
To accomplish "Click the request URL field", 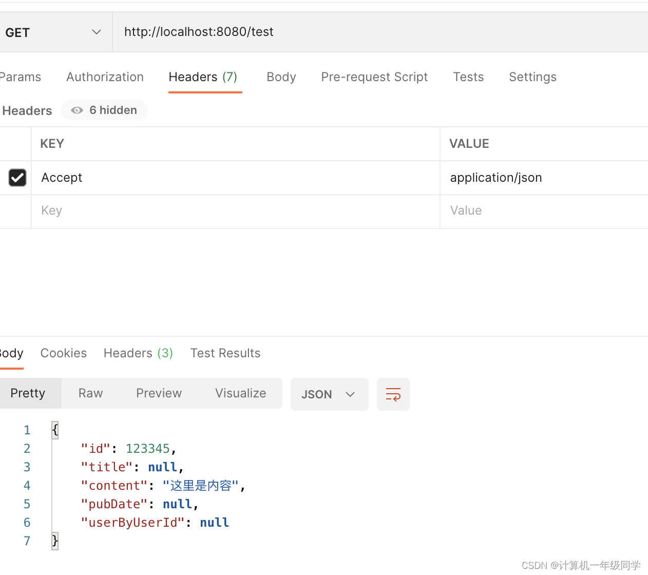I will (380, 32).
